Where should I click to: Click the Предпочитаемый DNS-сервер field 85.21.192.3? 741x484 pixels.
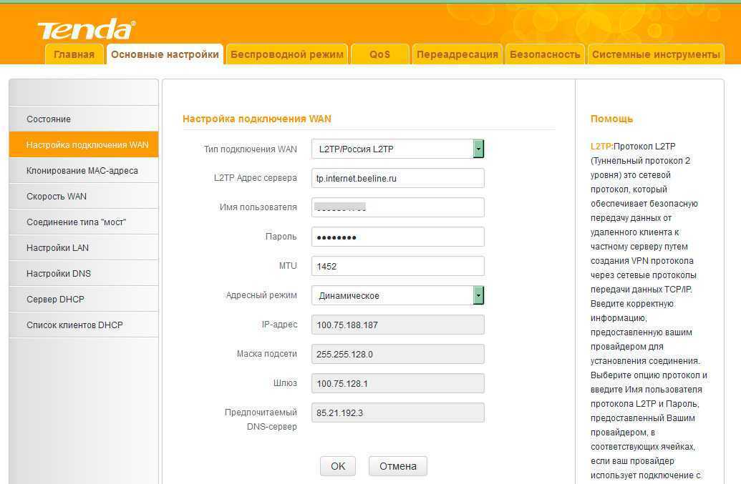398,413
